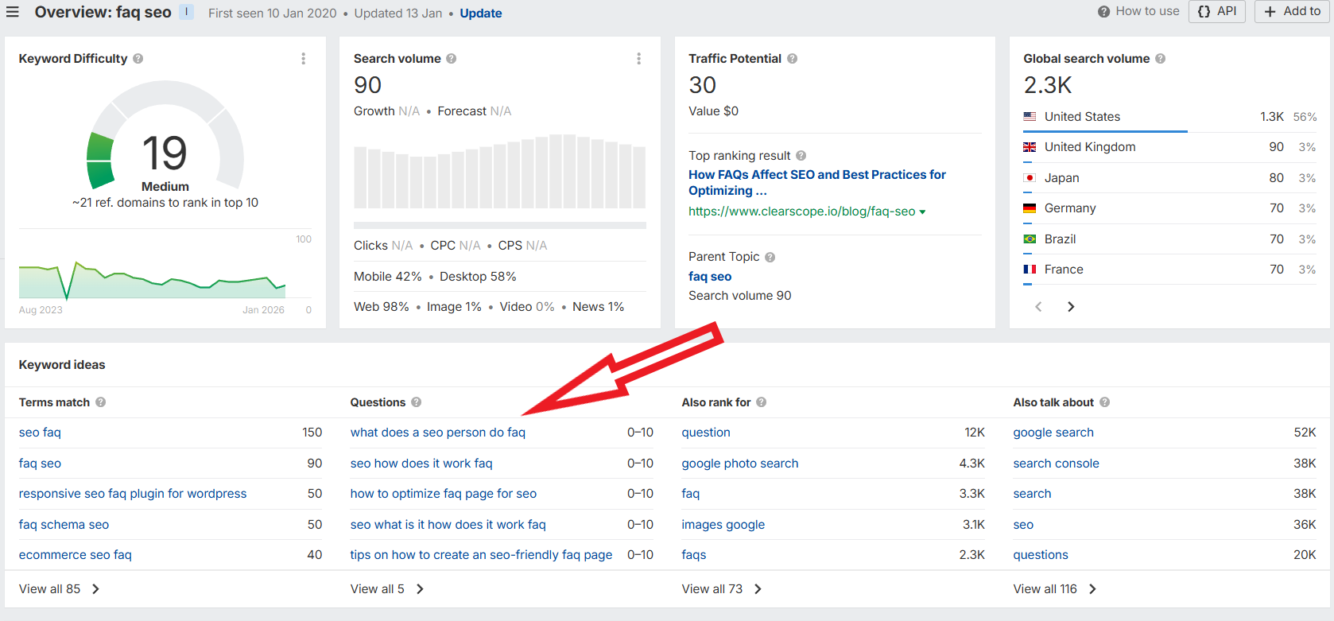Click the info badge next to faq seo
Viewport: 1334px width, 621px height.
(x=186, y=12)
